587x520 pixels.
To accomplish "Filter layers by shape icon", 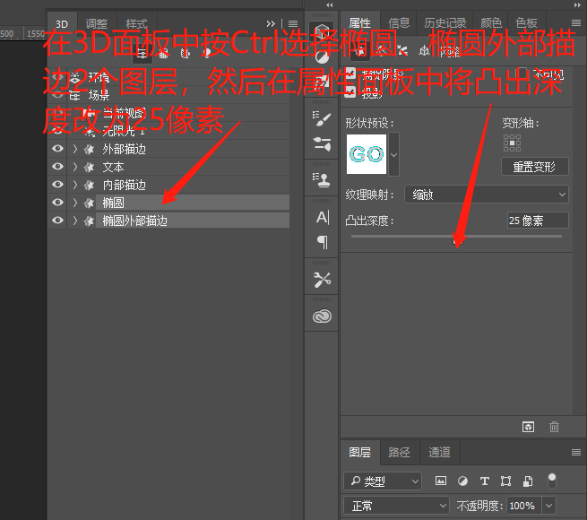I will 505,481.
